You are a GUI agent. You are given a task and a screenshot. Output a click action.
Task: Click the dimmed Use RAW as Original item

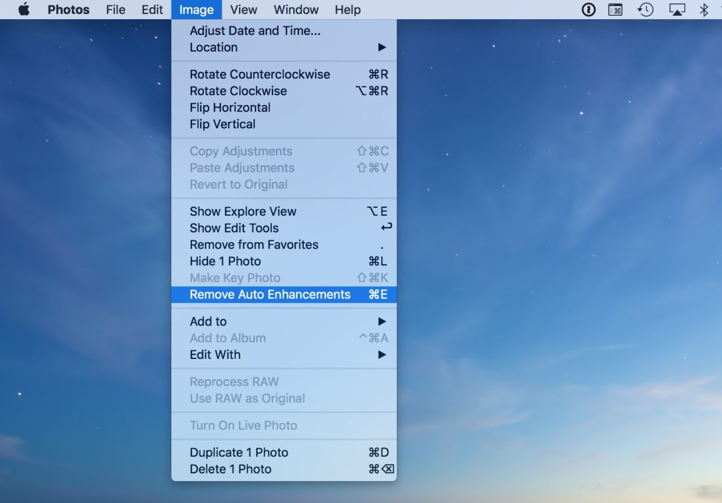pyautogui.click(x=284, y=398)
